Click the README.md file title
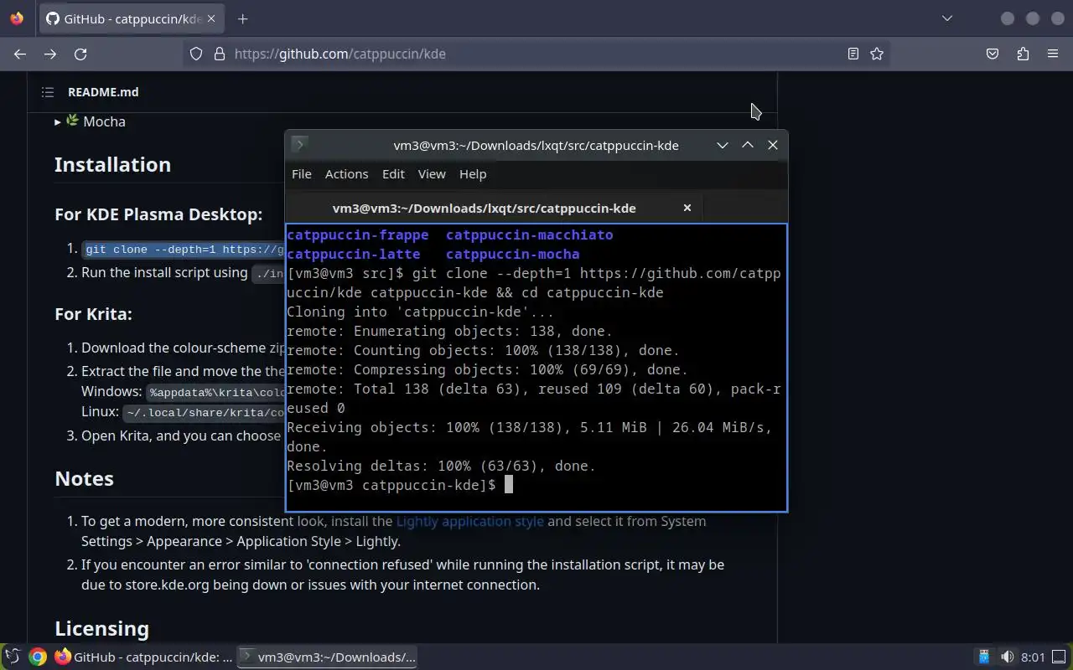1073x670 pixels. click(103, 92)
